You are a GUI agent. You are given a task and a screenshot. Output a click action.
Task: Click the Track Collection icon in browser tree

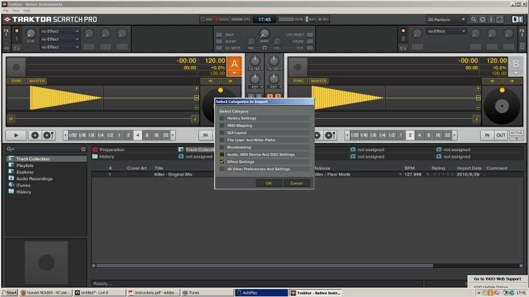click(x=11, y=159)
